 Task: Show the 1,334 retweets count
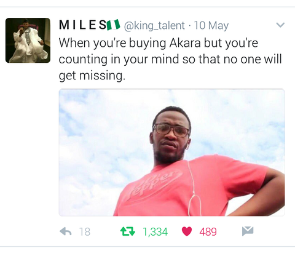pos(155,232)
